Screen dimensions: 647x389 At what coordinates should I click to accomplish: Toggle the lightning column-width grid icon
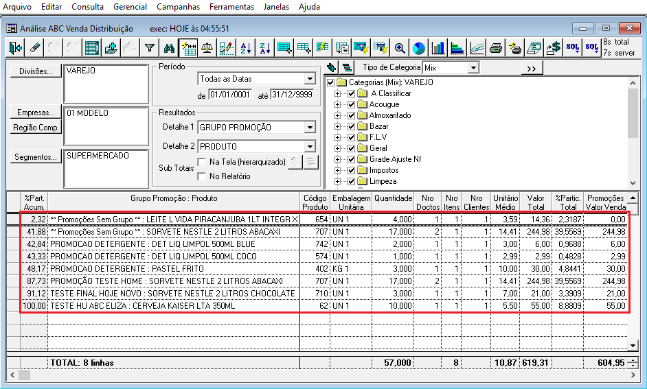point(188,48)
